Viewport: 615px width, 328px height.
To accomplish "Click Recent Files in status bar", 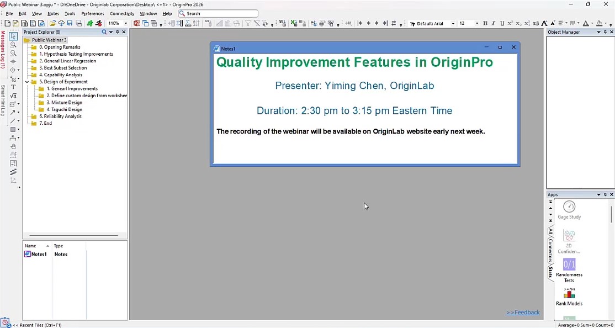I will click(37, 325).
